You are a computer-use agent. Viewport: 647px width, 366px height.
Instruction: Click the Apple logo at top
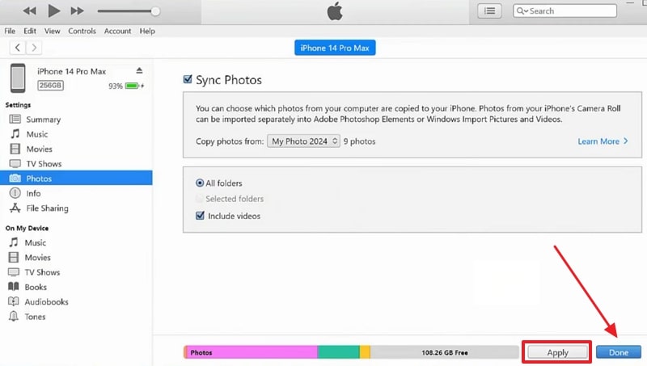[335, 11]
